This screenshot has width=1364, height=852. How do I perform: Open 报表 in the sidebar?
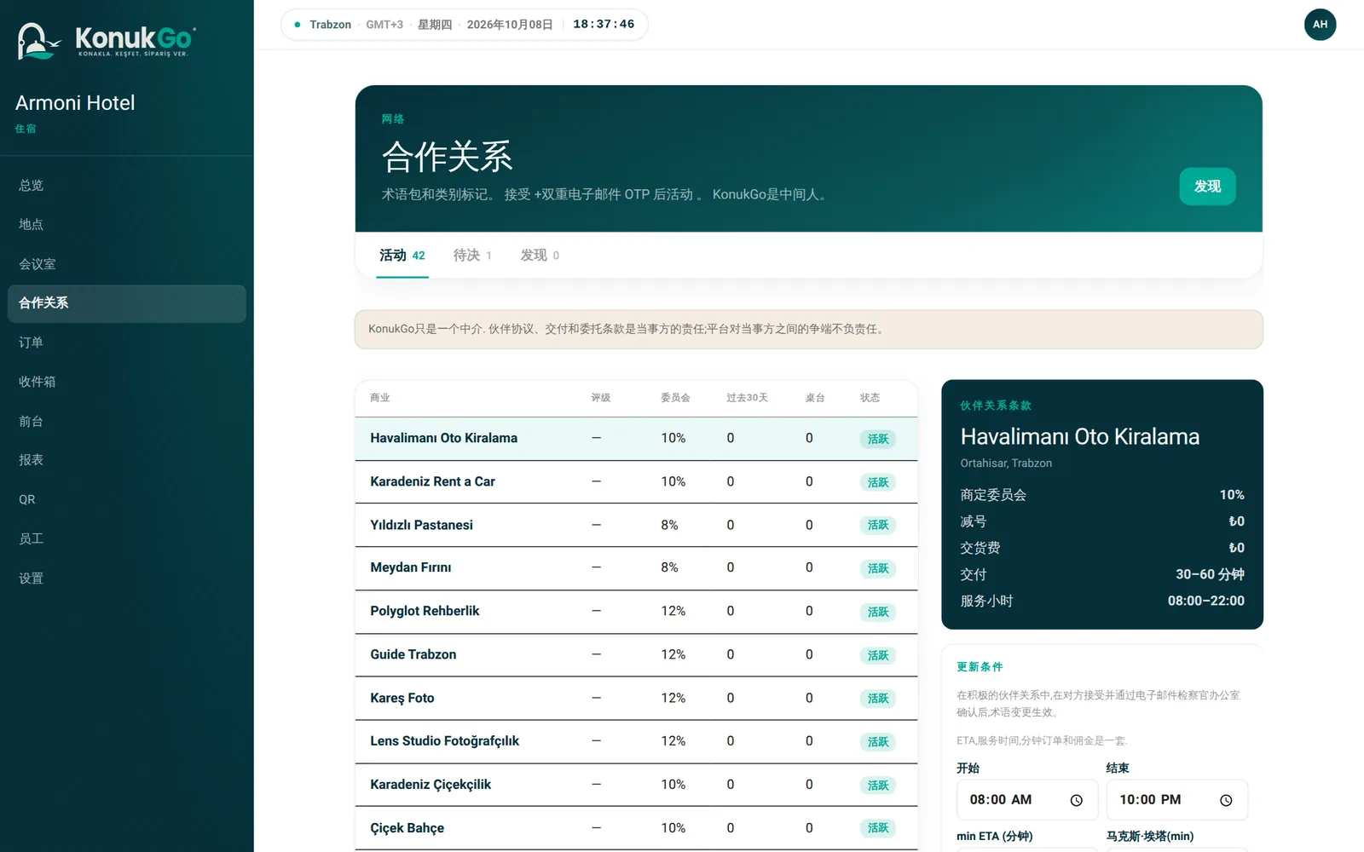(126, 460)
